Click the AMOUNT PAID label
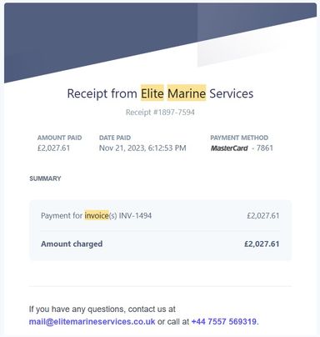The height and width of the screenshot is (337, 320). click(59, 138)
